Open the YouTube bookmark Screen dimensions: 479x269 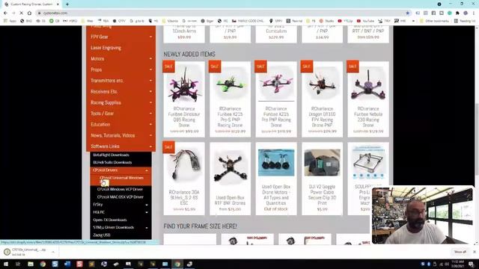365,21
